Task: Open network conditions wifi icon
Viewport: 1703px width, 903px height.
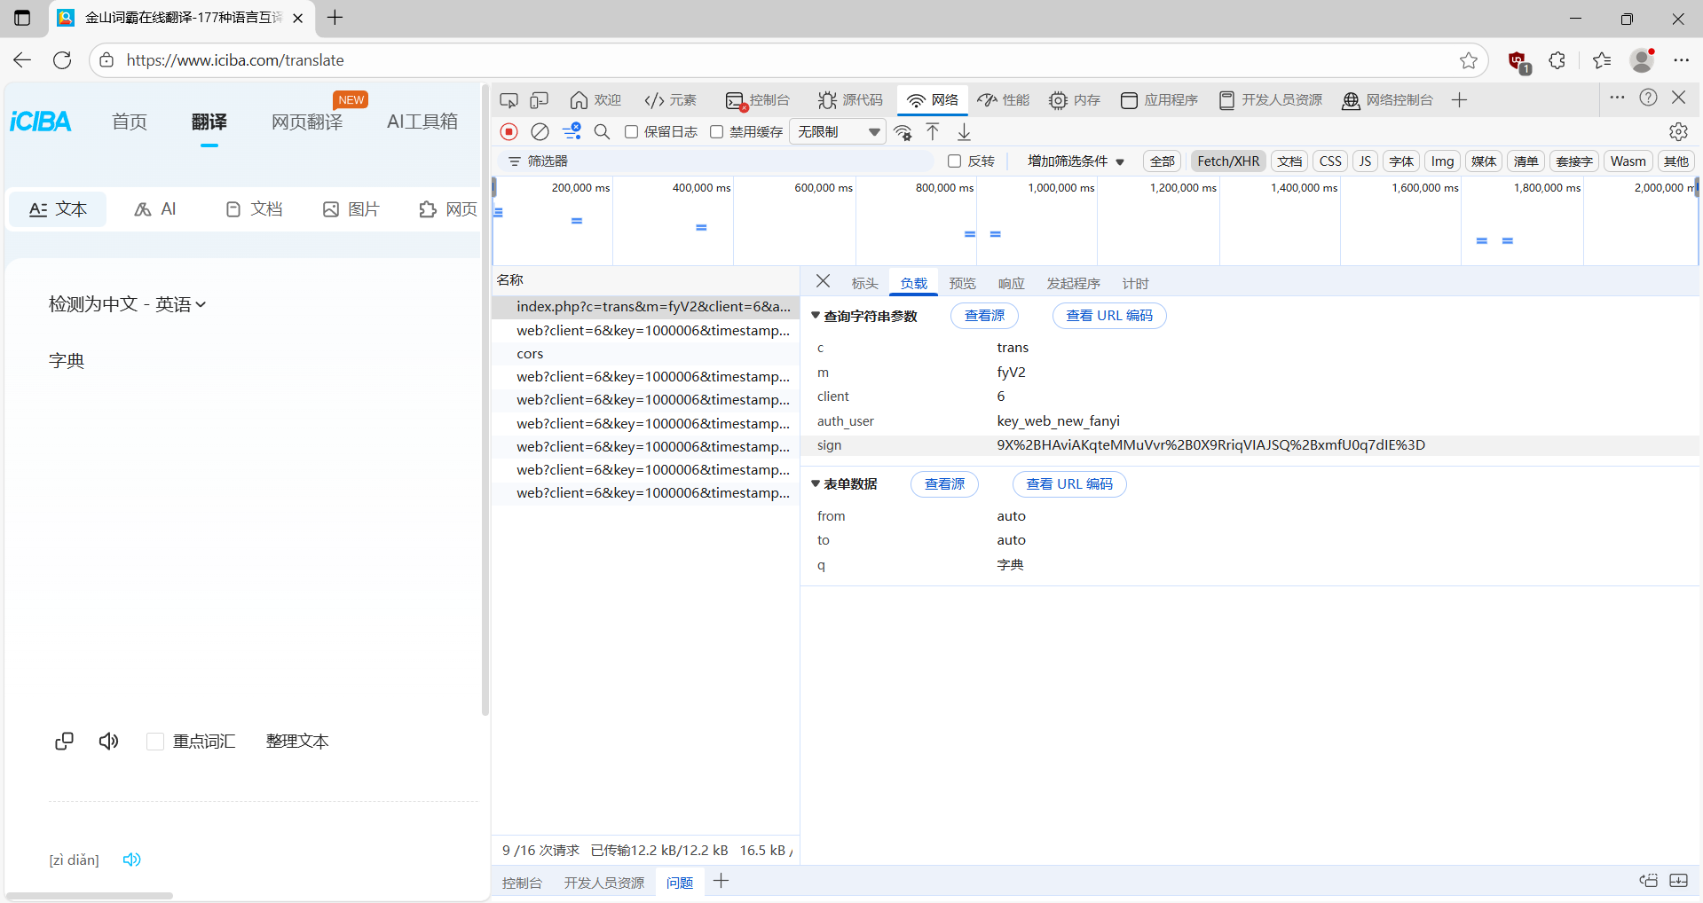Action: coord(903,132)
